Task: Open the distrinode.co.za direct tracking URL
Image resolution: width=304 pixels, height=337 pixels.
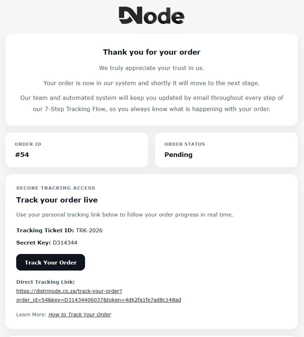Action: pyautogui.click(x=99, y=295)
